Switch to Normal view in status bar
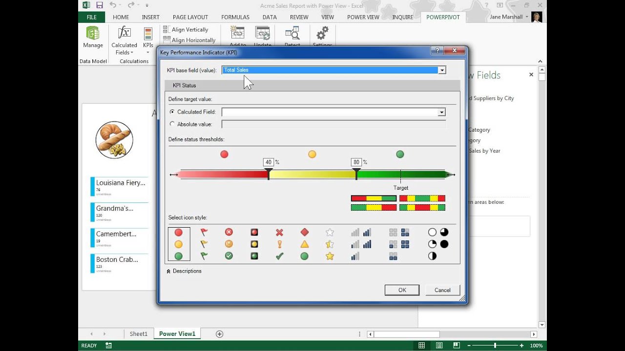This screenshot has height=351, width=625. pos(421,346)
